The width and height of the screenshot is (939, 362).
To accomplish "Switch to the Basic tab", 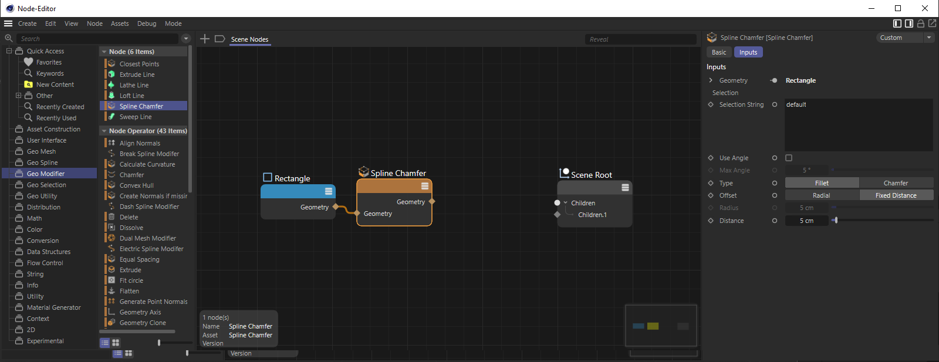I will coord(719,52).
